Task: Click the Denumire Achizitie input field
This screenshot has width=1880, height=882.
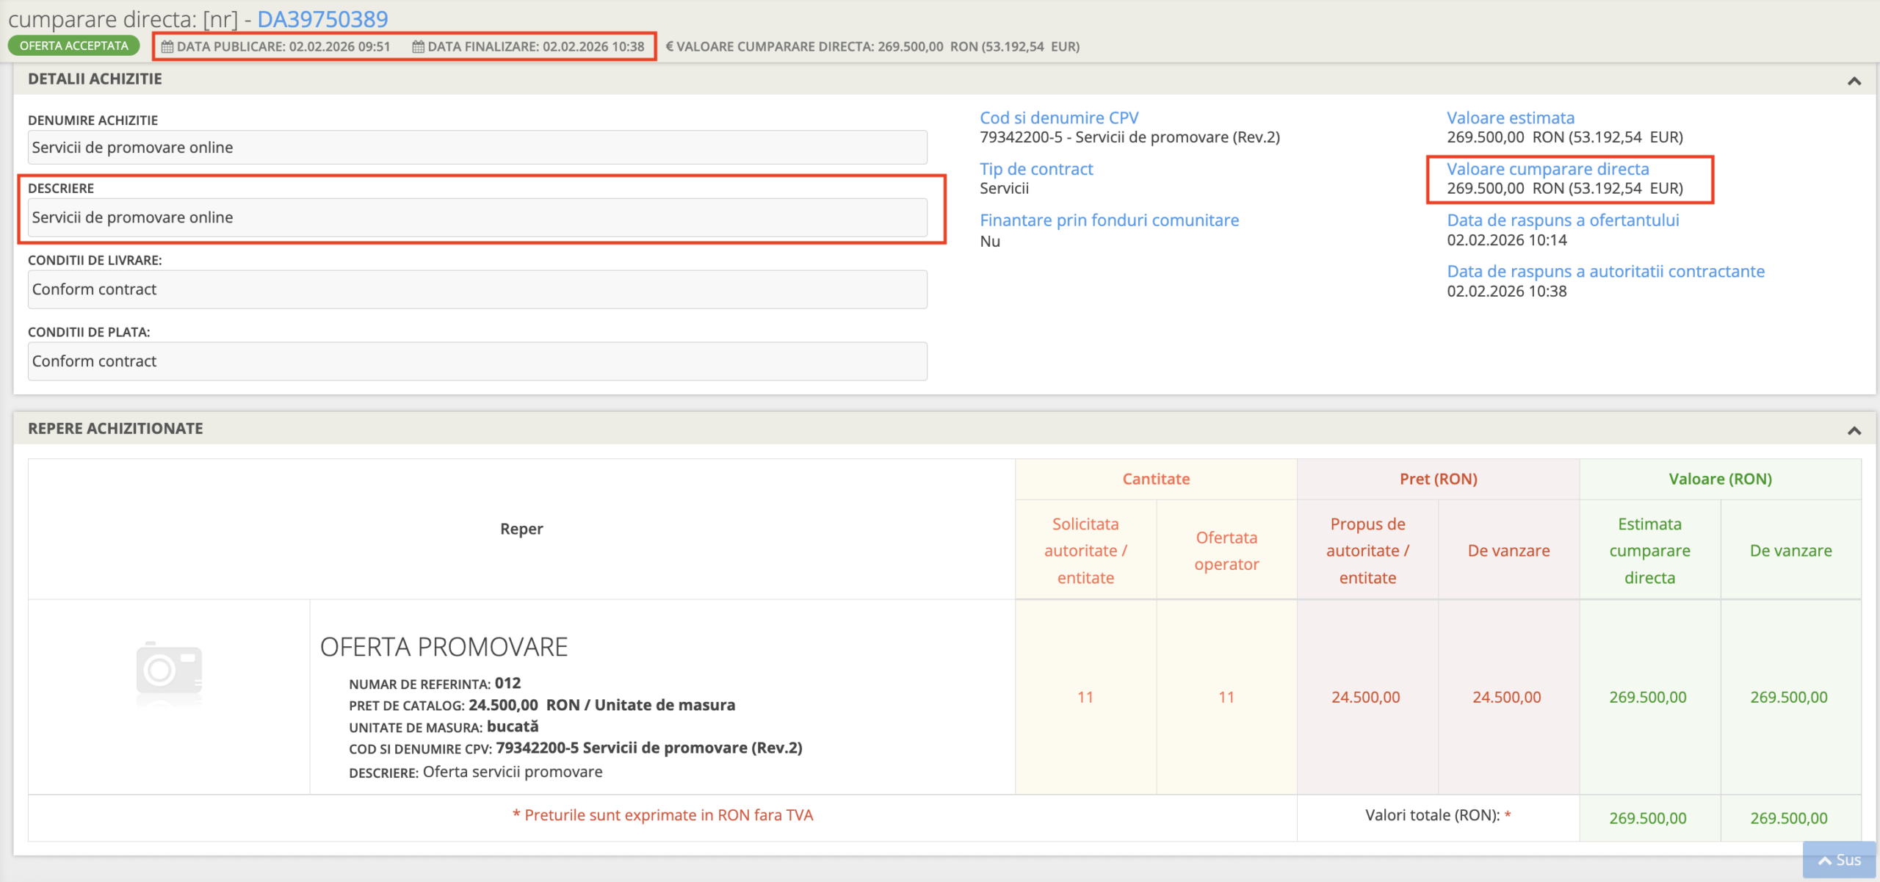Action: 477,148
